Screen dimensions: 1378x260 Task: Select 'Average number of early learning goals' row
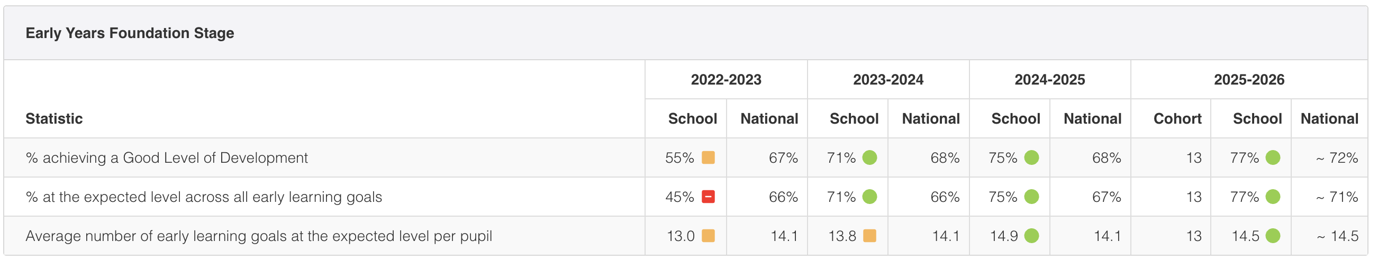[x=685, y=236]
